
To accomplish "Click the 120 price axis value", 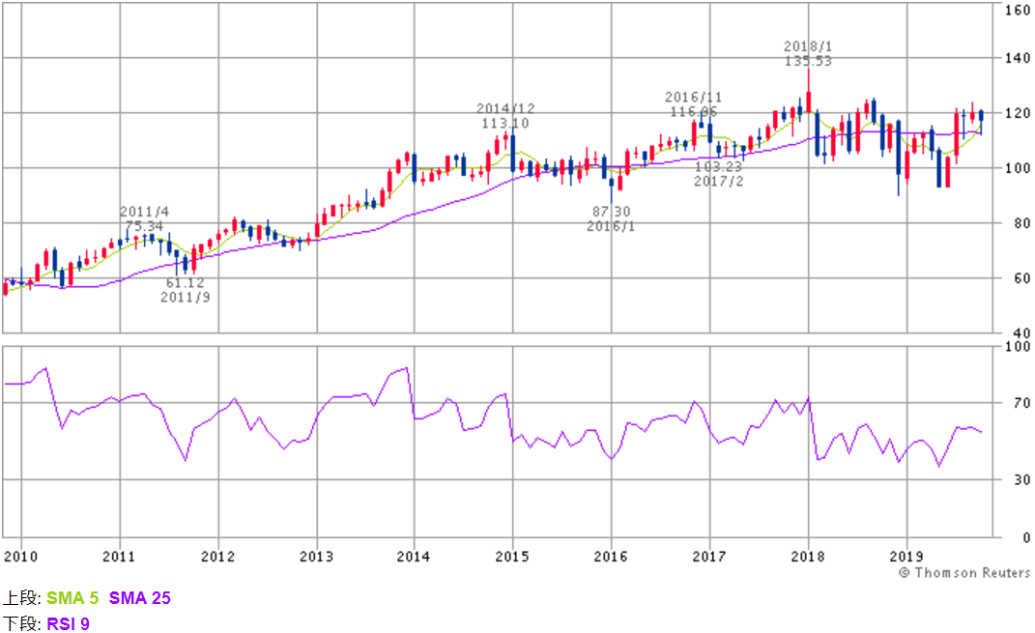I will (x=1018, y=113).
